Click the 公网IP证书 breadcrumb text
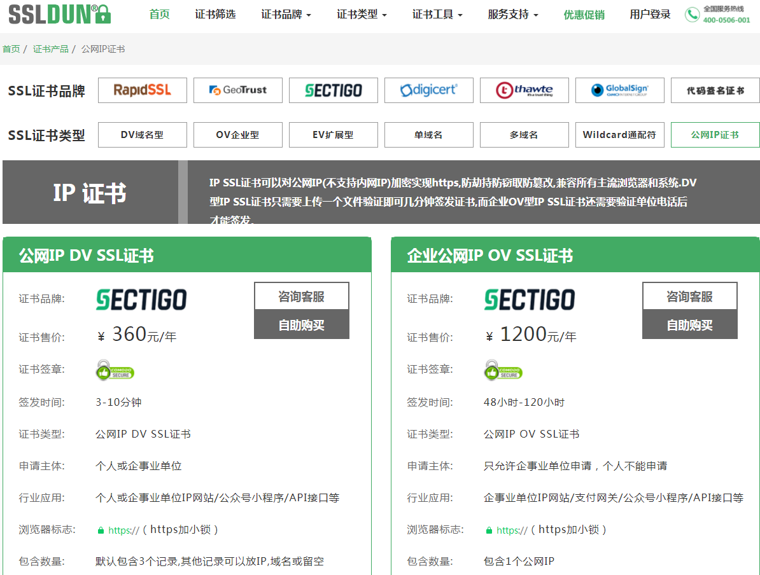760x575 pixels. click(x=103, y=49)
